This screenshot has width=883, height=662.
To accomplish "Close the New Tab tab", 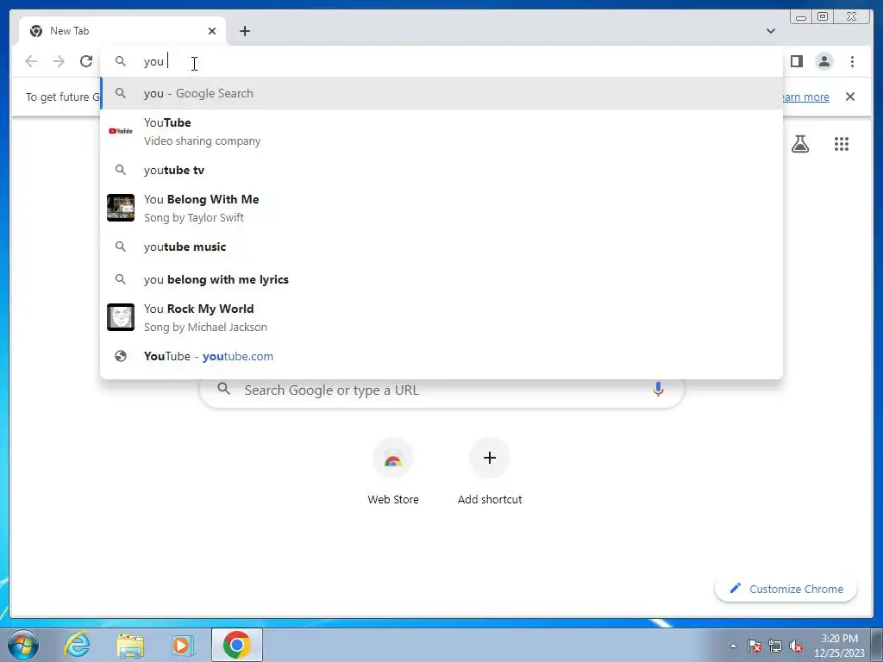I will (212, 31).
